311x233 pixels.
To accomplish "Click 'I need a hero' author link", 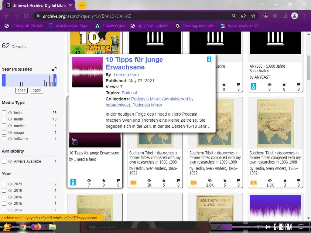I will 126,75.
